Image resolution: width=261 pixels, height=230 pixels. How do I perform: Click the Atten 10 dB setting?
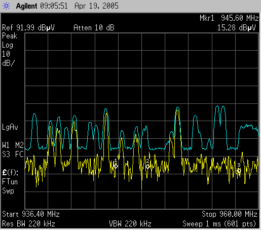click(94, 27)
